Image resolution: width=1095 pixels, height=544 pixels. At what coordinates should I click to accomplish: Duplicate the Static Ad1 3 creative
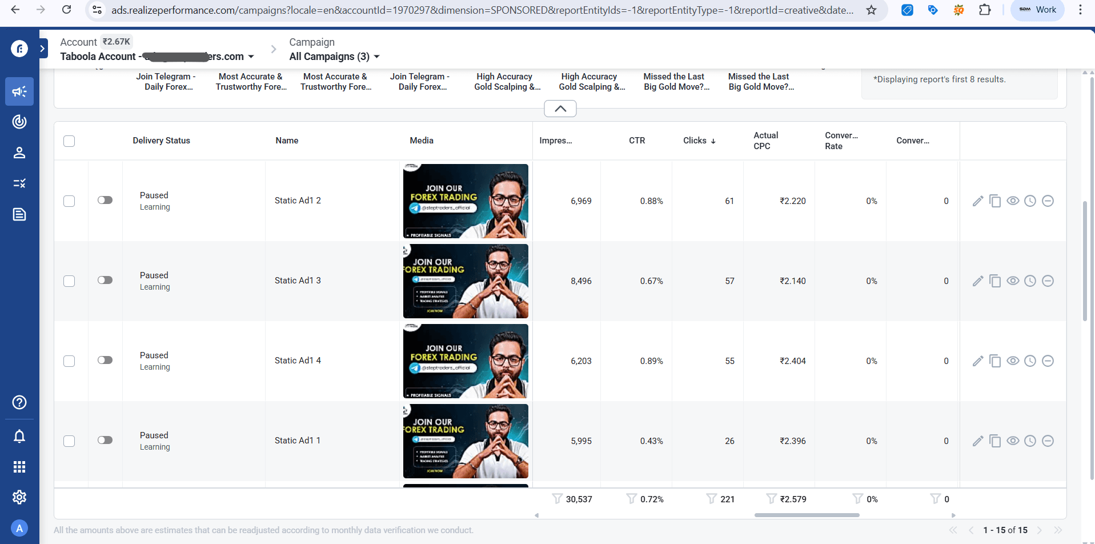pos(996,281)
